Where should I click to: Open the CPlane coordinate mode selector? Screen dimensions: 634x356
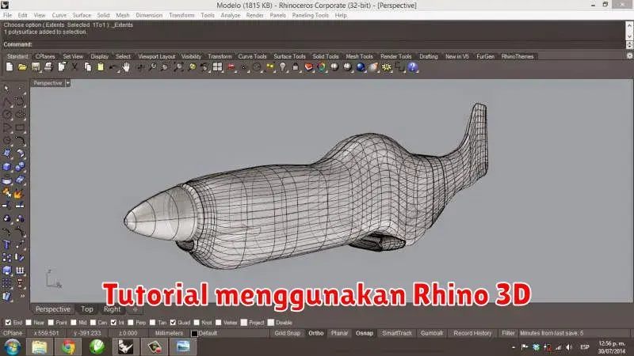click(x=13, y=333)
